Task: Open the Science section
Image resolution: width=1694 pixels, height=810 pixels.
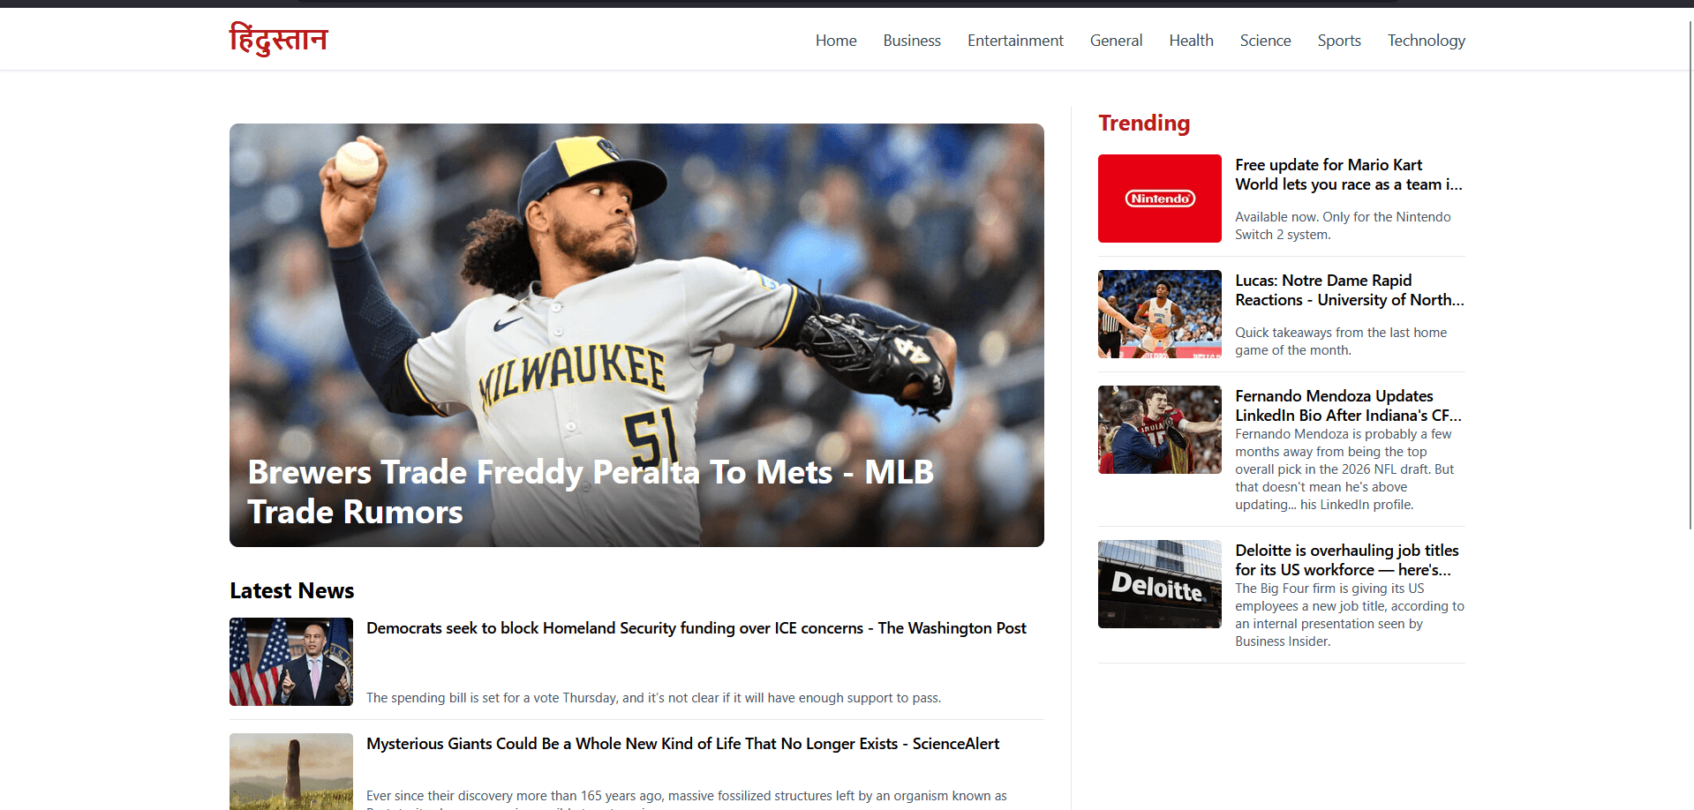Action: 1265,41
